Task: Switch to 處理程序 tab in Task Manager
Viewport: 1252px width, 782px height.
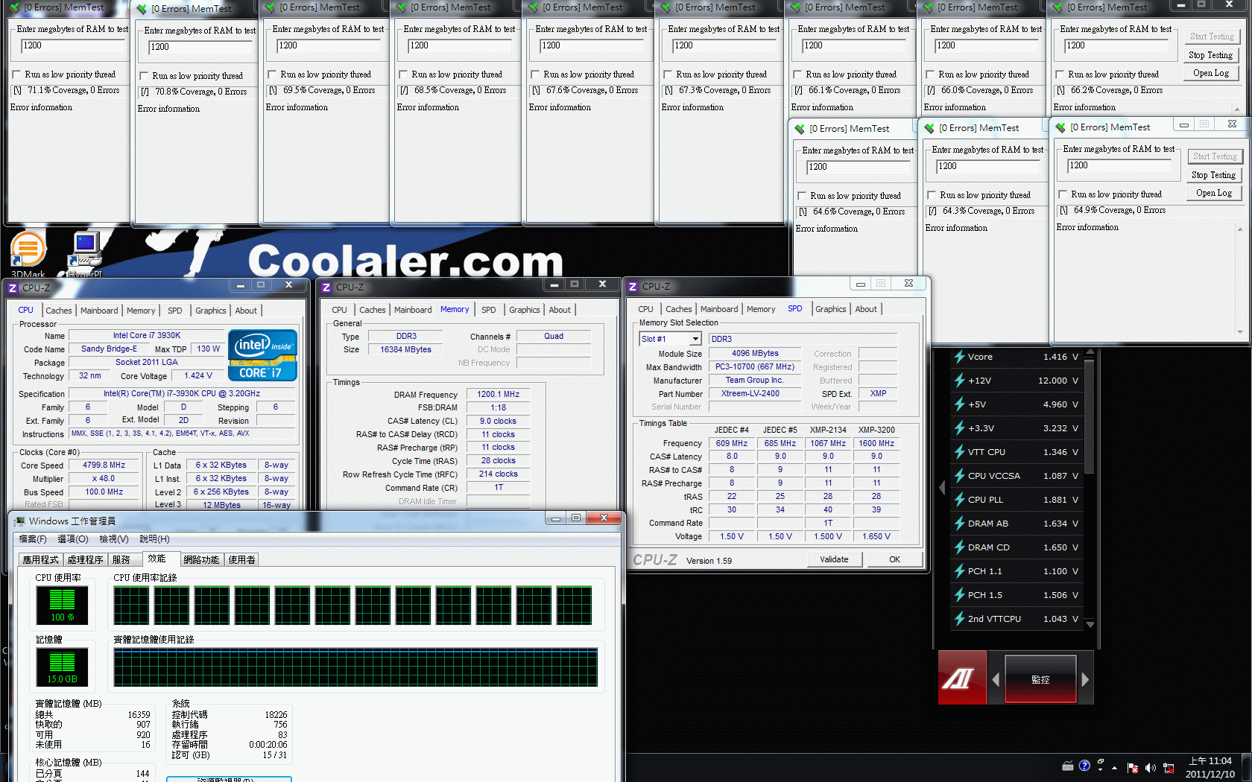Action: point(85,559)
